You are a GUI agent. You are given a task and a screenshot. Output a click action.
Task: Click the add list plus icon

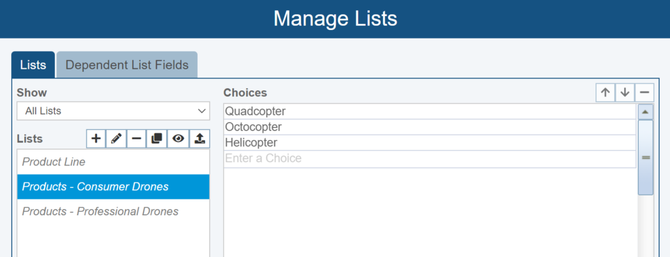point(96,139)
